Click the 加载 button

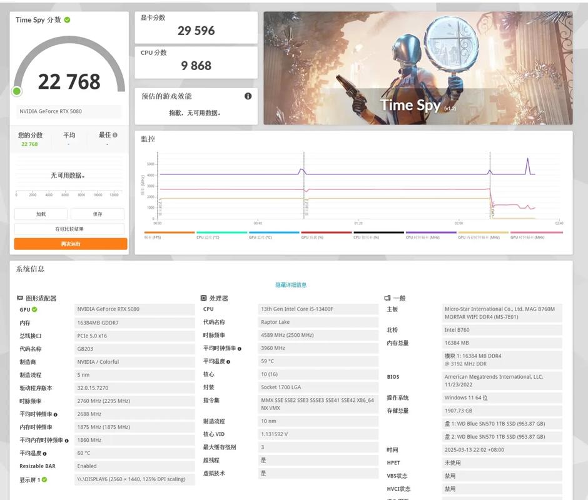[x=41, y=214]
